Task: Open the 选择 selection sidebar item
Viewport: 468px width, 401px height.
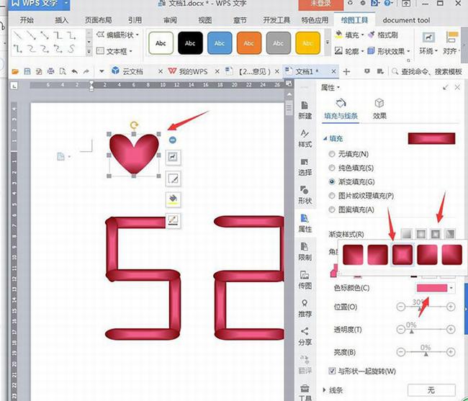Action: coord(305,167)
